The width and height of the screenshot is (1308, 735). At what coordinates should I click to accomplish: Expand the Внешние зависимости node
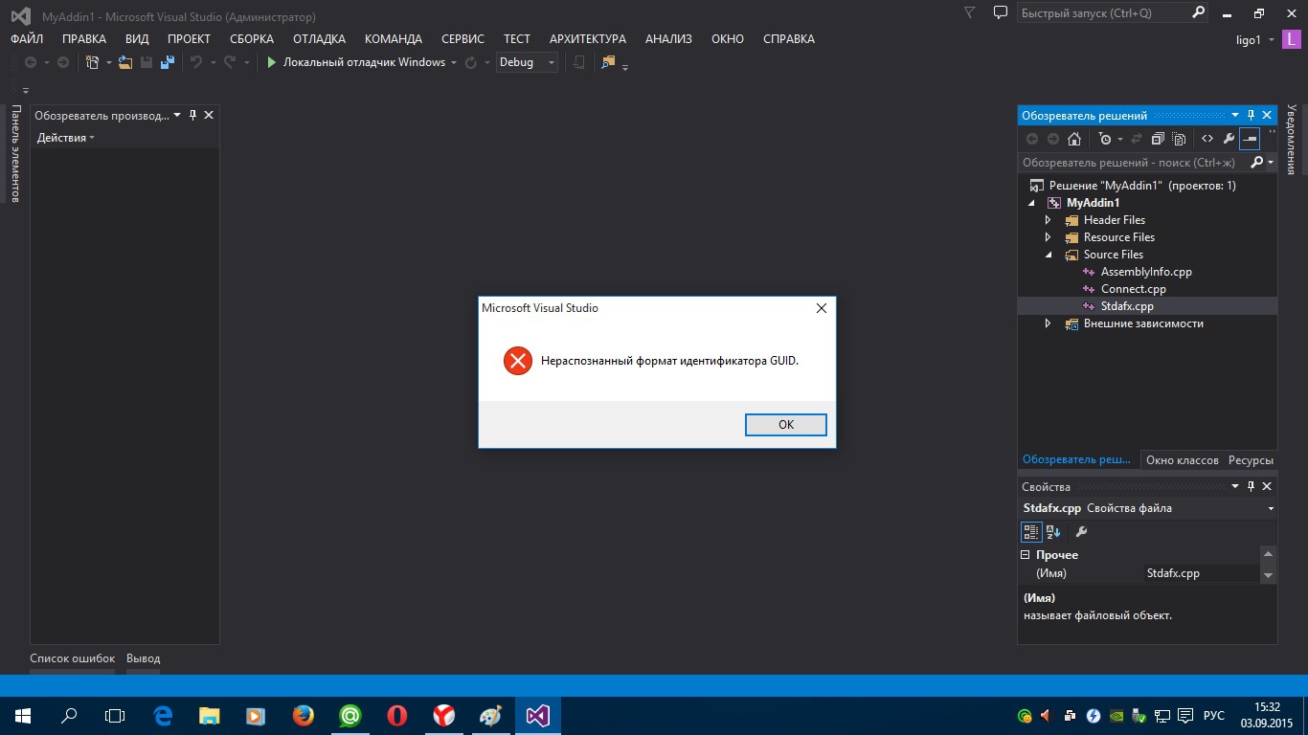(x=1049, y=323)
